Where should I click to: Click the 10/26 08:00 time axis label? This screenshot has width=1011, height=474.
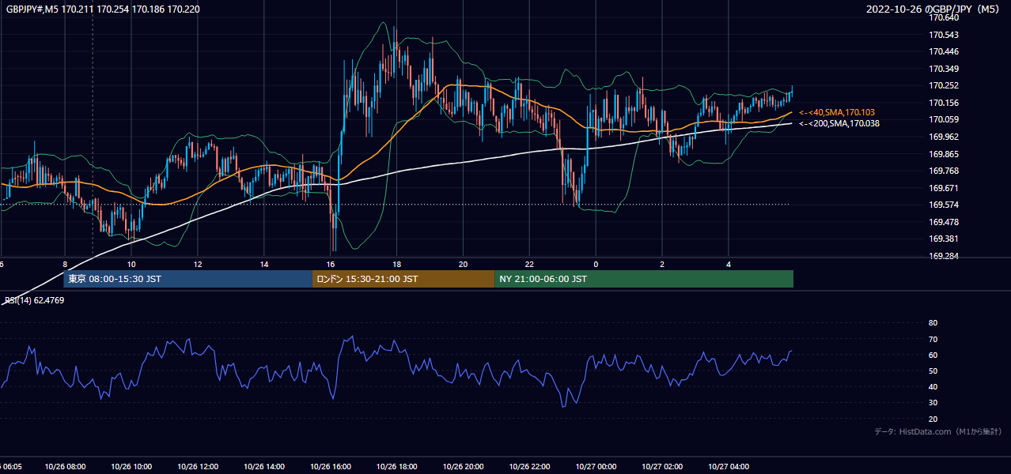(x=65, y=467)
